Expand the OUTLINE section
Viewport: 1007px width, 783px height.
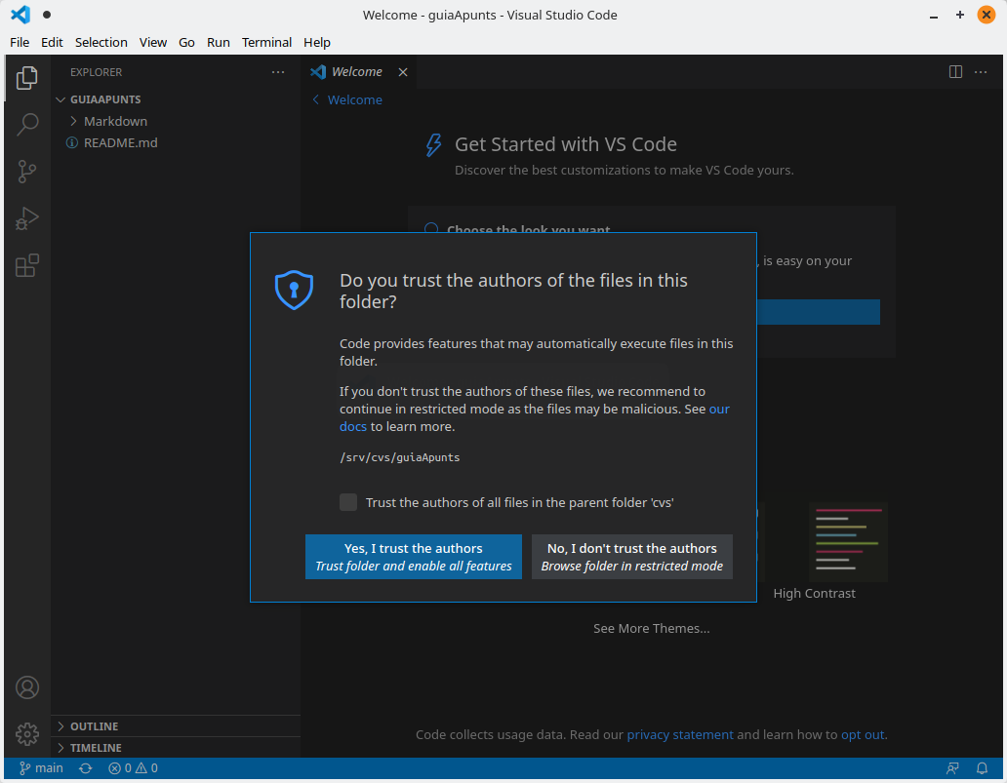pos(94,726)
